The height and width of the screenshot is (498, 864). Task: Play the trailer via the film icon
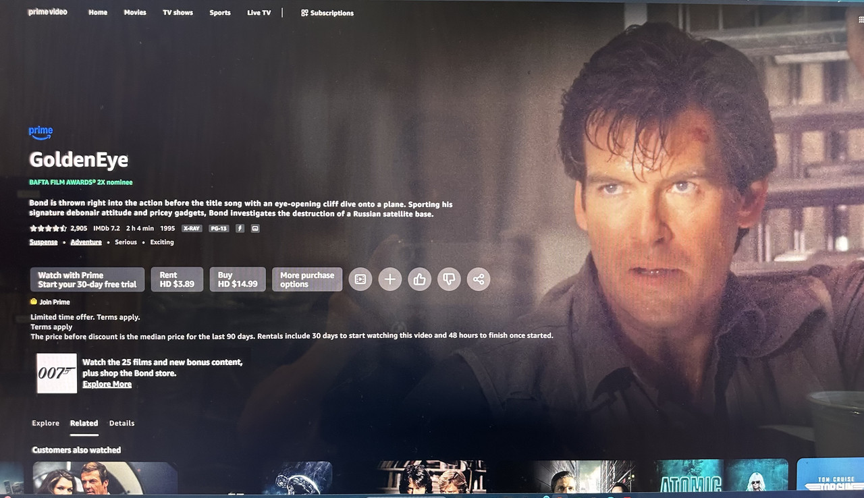(x=360, y=279)
